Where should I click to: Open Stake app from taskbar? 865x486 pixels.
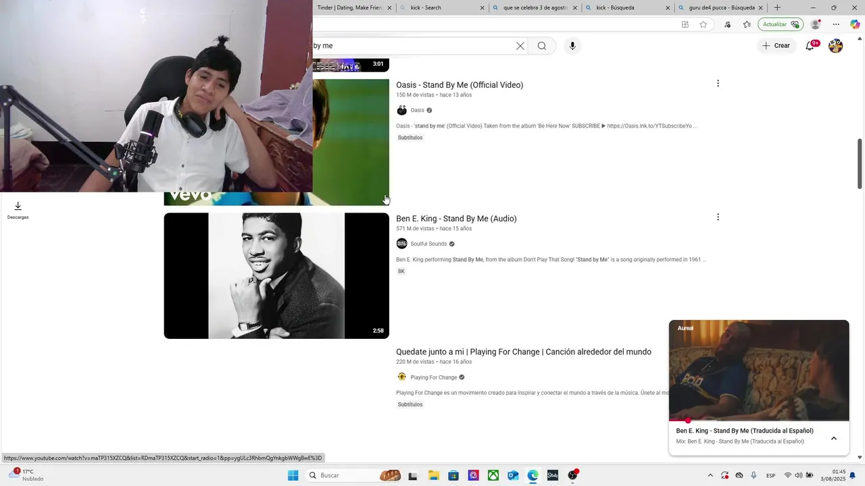(553, 475)
